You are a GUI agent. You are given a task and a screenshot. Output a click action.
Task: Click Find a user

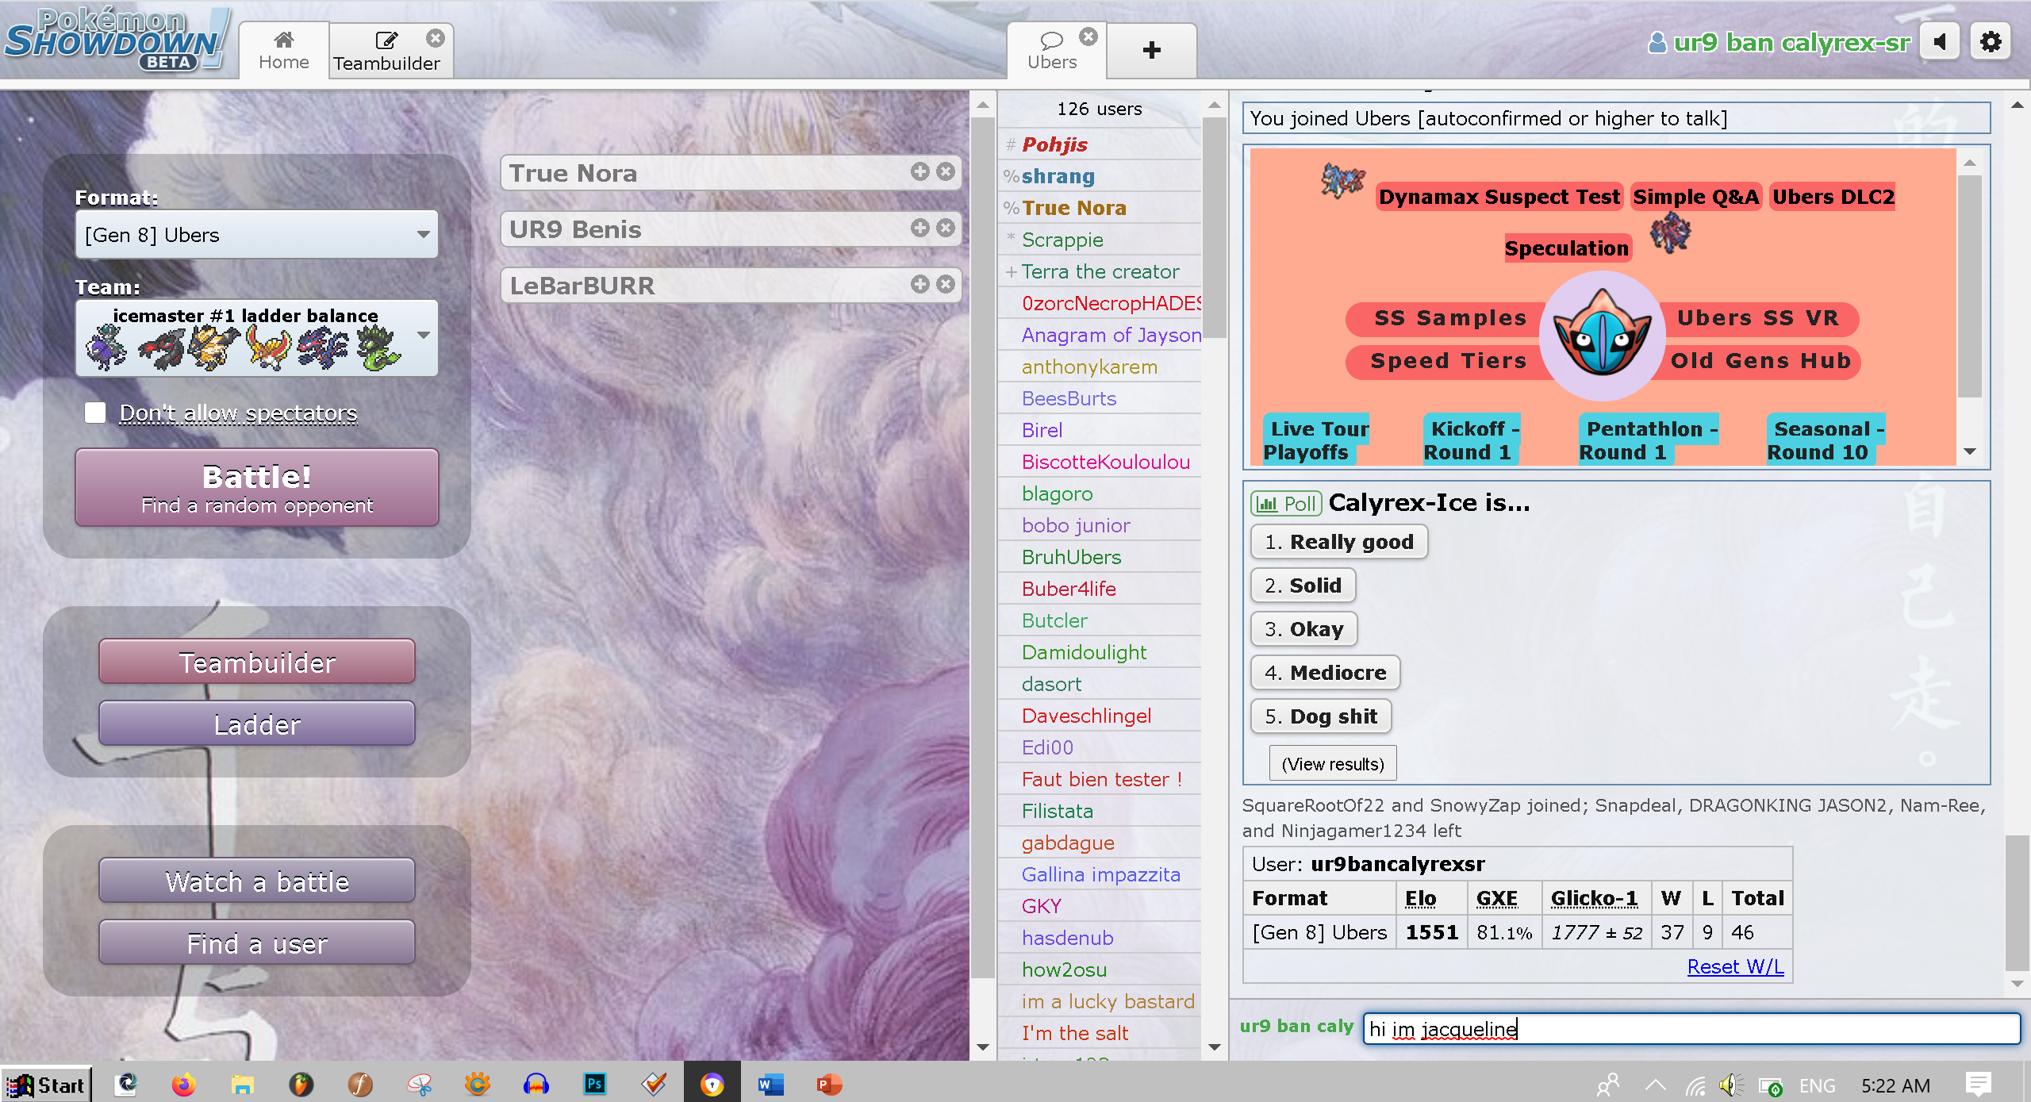click(256, 943)
